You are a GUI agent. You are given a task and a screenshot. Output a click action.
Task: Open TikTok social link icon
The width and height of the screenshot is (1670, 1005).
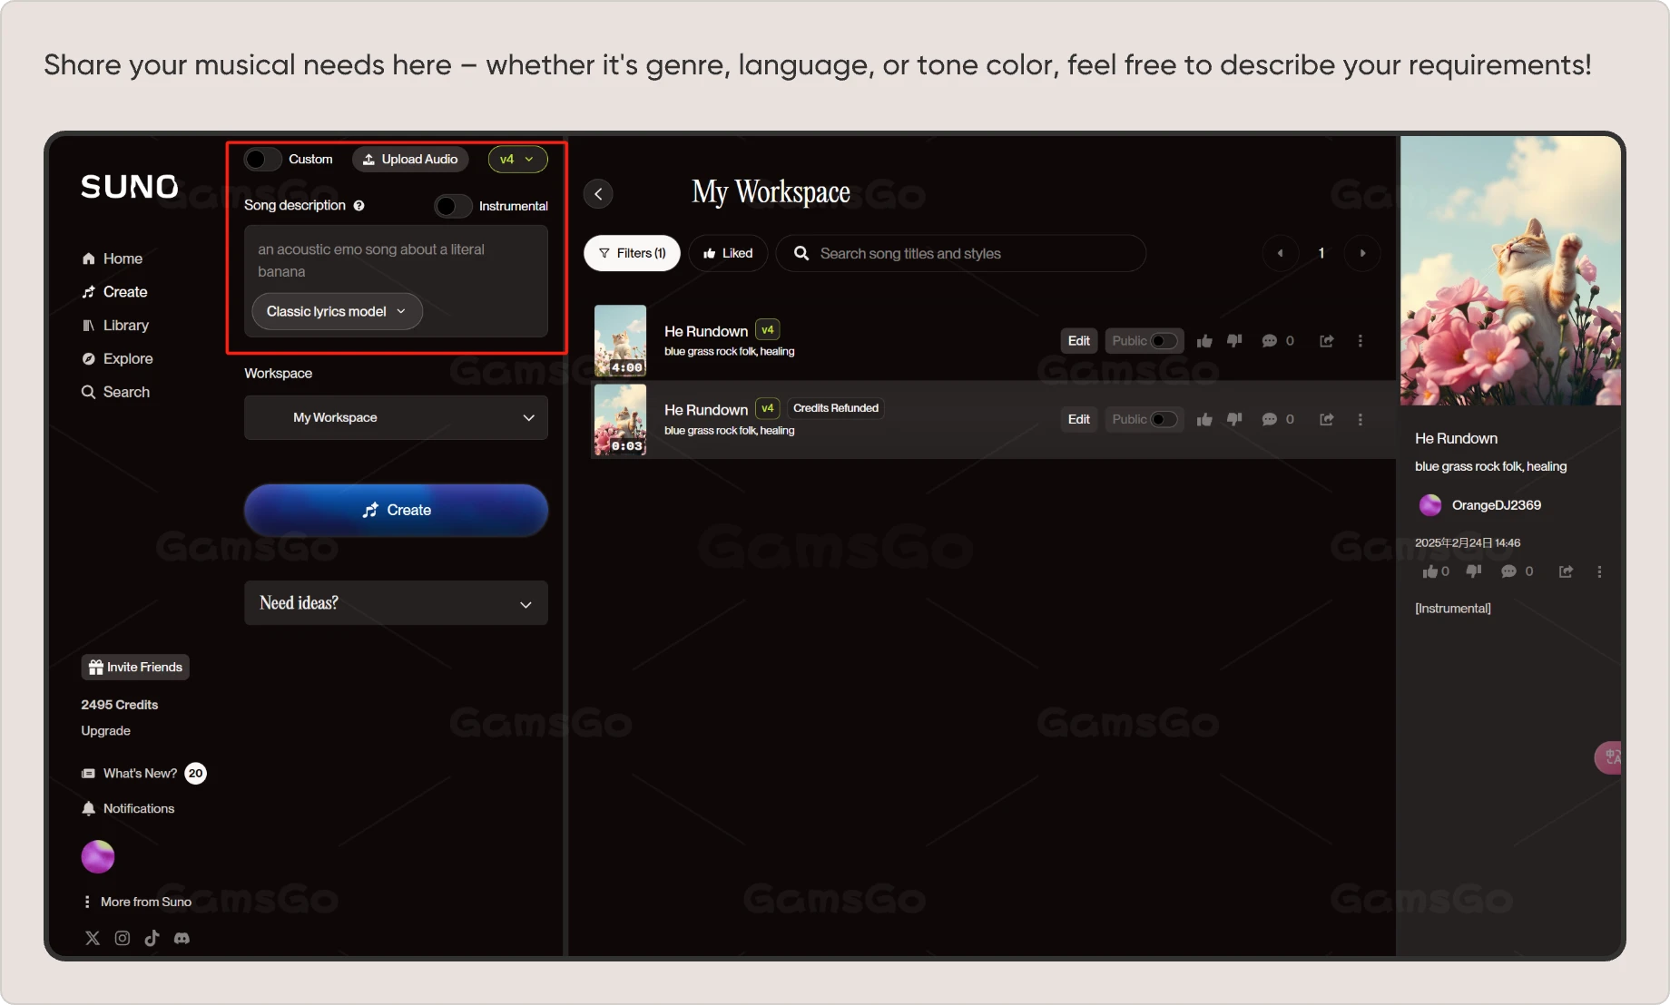click(x=152, y=938)
